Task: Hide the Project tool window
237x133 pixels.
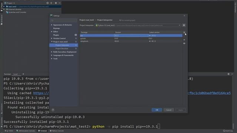Action: coord(60,3)
